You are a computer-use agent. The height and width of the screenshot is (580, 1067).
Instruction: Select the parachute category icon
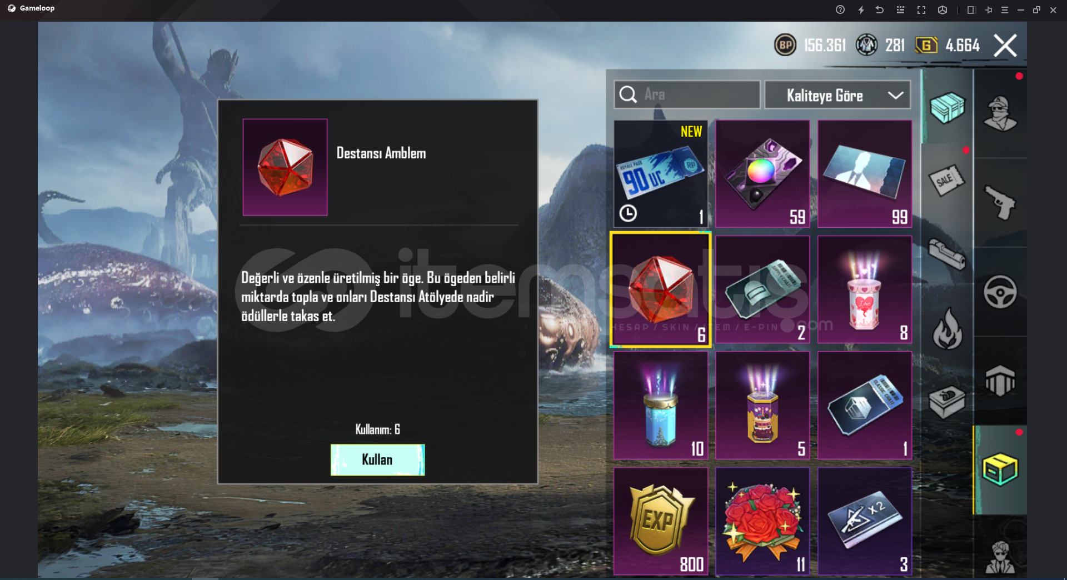pyautogui.click(x=1000, y=381)
